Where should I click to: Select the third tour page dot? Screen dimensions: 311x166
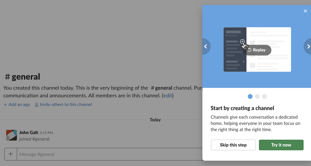[x=264, y=96]
